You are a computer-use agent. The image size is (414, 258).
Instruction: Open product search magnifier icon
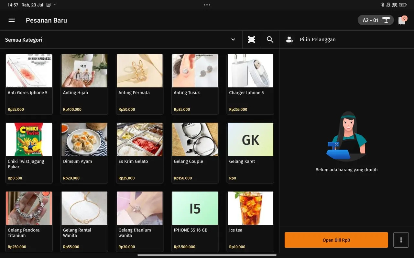[270, 40]
